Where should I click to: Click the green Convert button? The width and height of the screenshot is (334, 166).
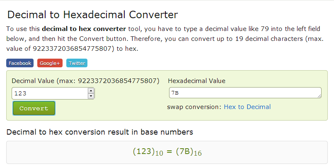(x=34, y=108)
